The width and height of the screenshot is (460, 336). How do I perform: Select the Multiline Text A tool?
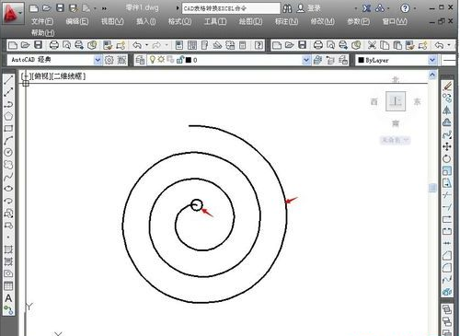coord(8,298)
